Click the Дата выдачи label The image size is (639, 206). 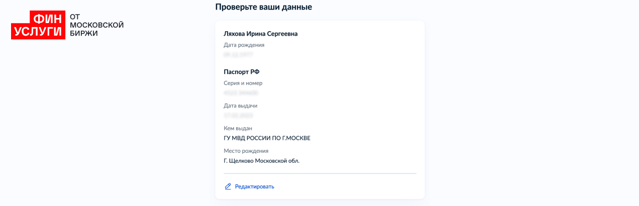(241, 106)
